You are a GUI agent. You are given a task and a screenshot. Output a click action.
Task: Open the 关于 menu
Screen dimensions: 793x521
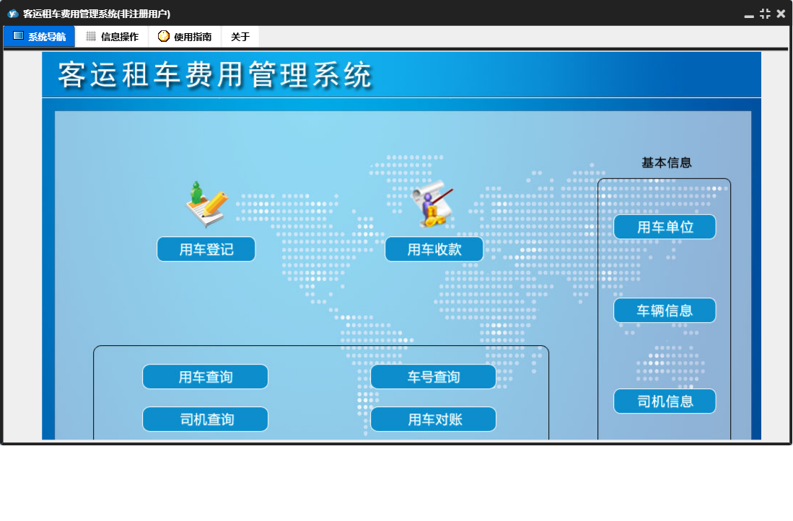pos(240,36)
